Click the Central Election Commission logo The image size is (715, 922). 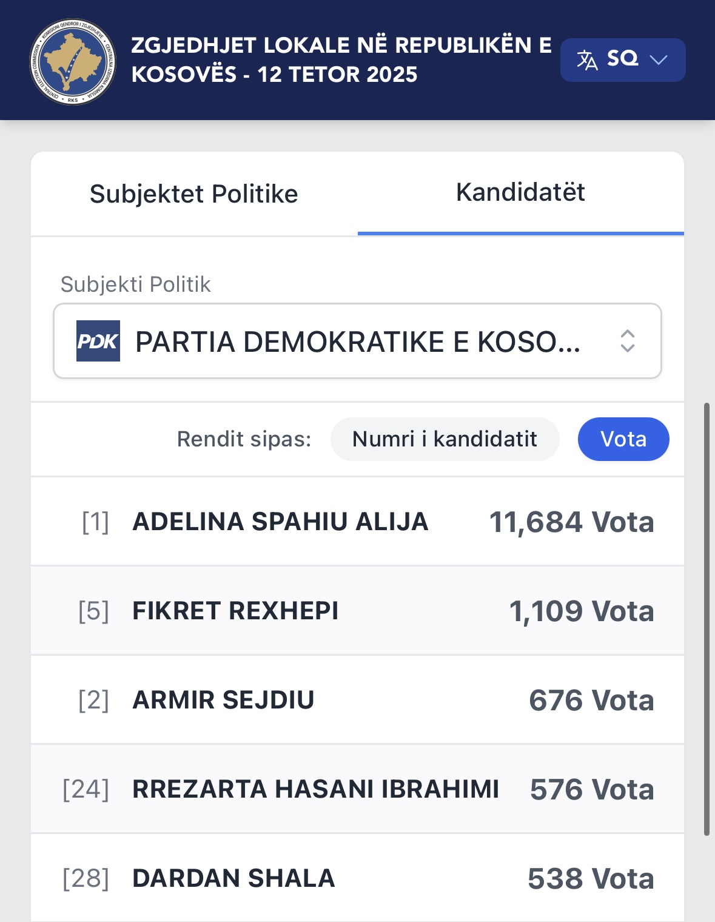pos(73,61)
